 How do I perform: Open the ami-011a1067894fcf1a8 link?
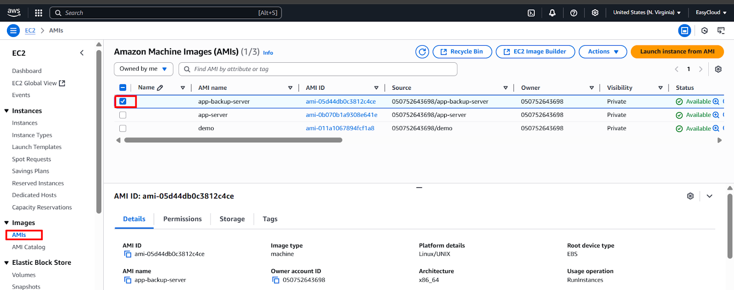(340, 128)
